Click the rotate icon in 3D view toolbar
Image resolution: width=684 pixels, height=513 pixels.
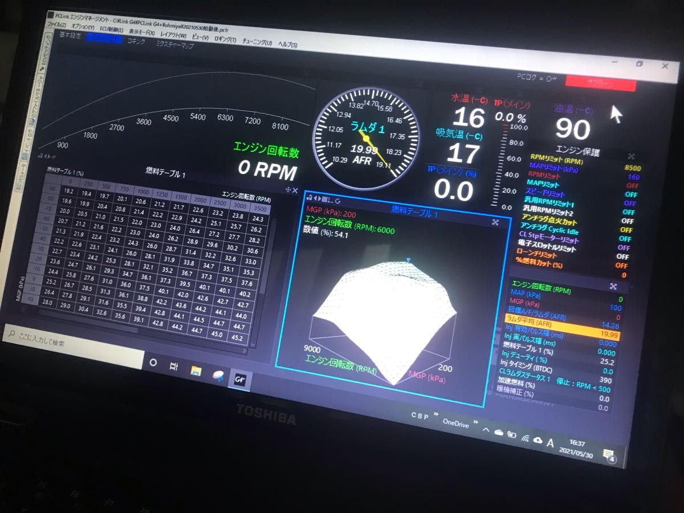point(338,201)
